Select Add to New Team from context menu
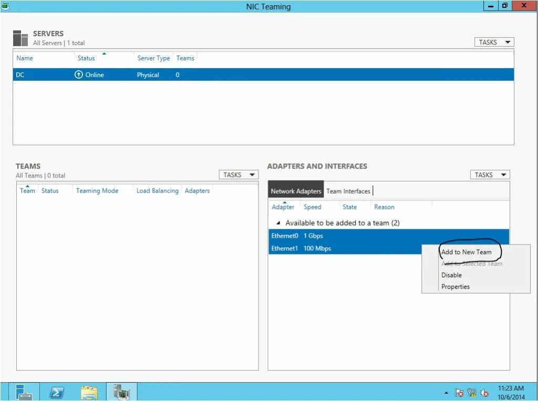This screenshot has height=401, width=538. 467,251
